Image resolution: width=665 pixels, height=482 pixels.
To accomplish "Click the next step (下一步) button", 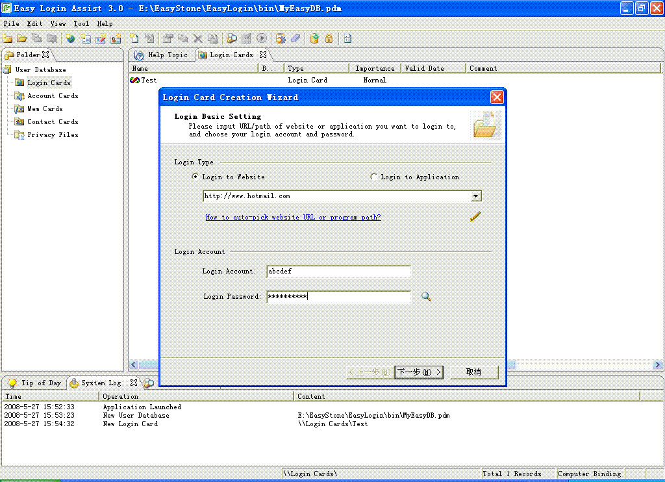I will pos(419,372).
